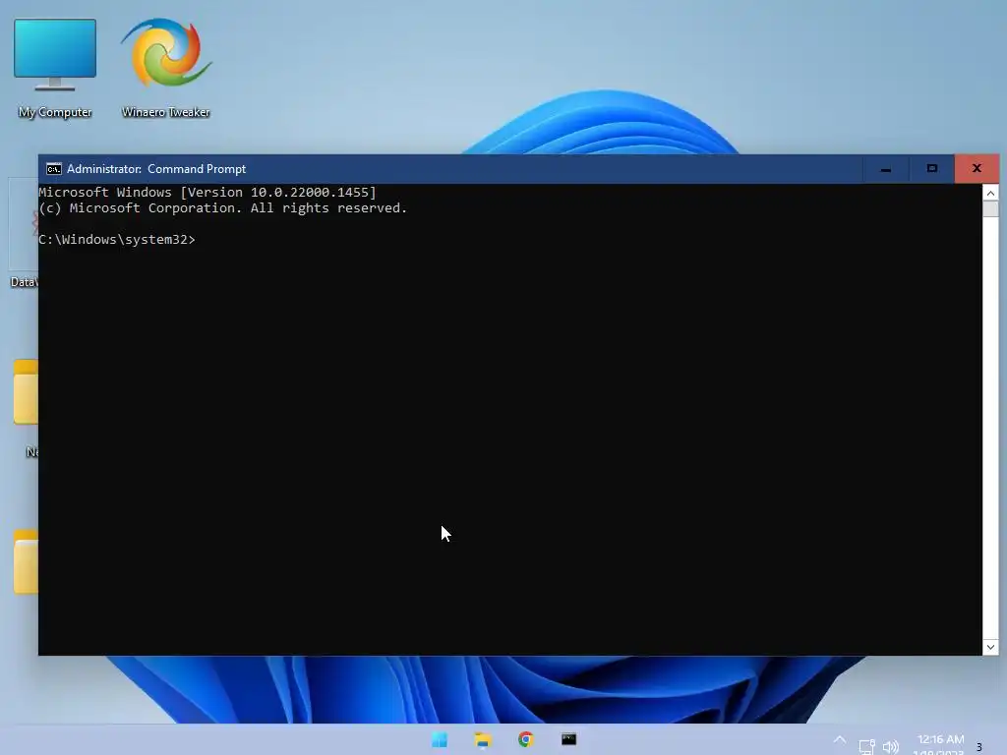This screenshot has height=755, width=1007.
Task: Click the C:\Windows\system32> prompt line
Action: (x=117, y=240)
